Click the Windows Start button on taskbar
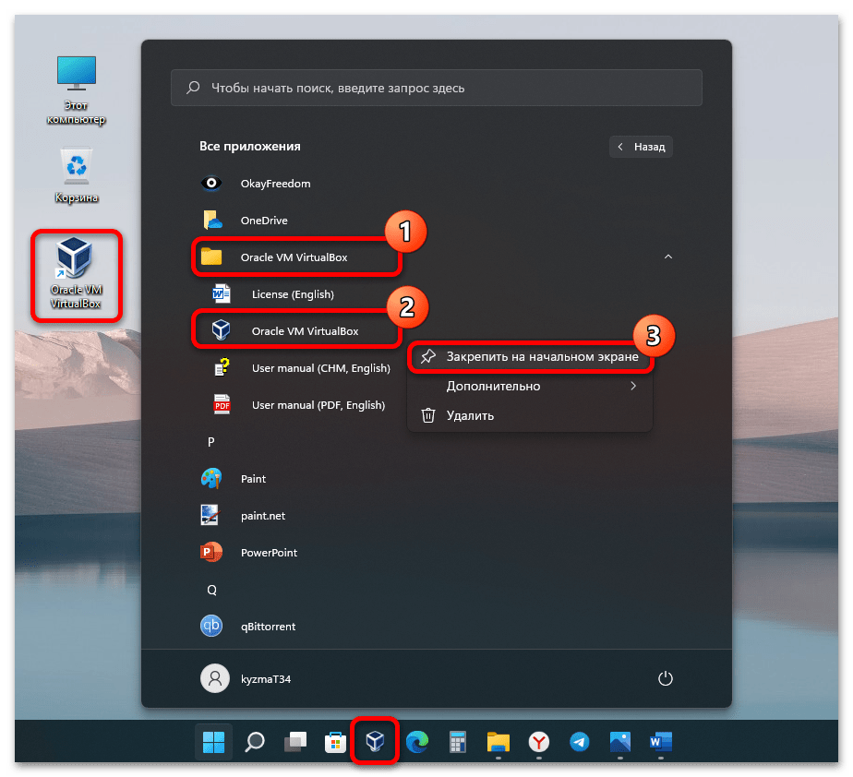The image size is (853, 777). point(213,742)
